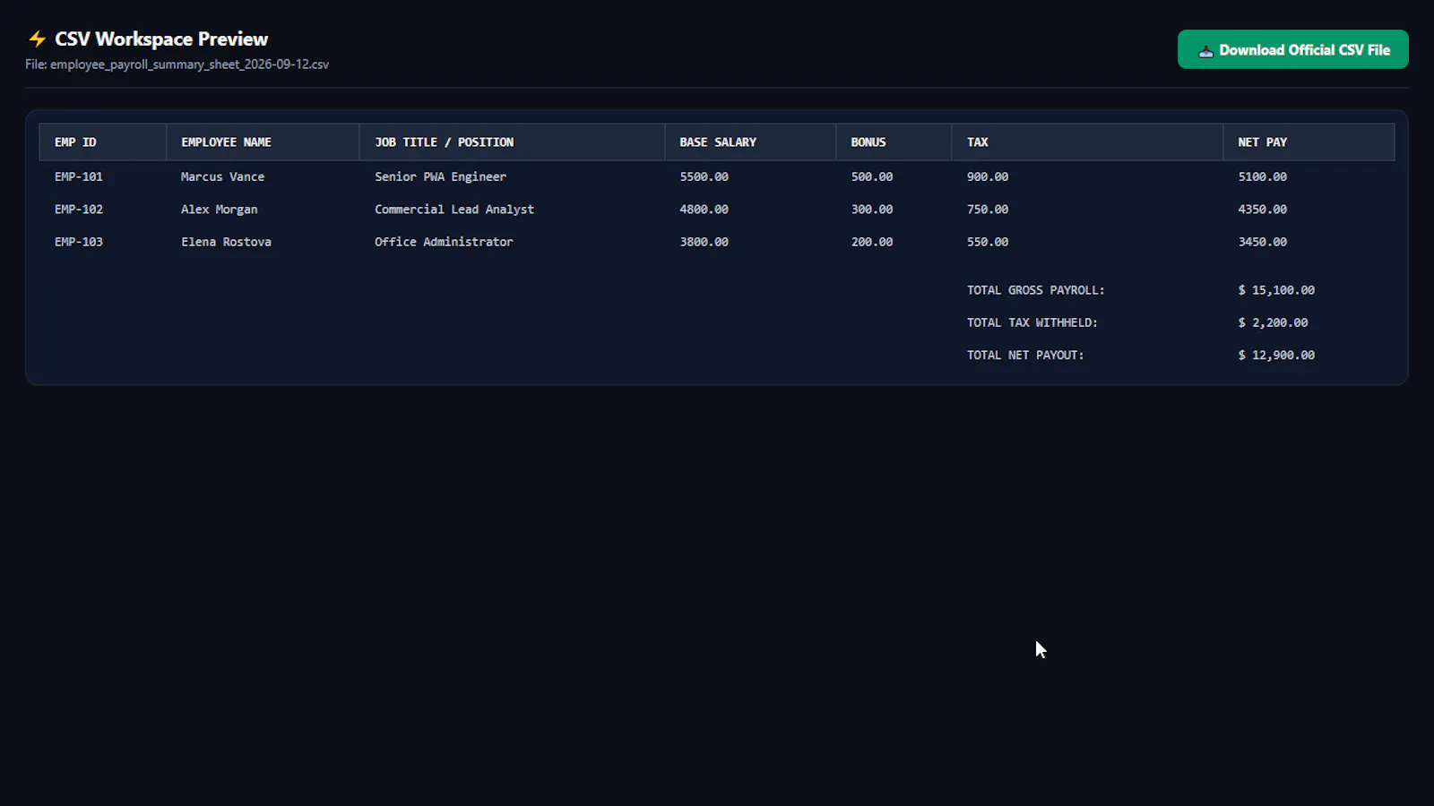Click the BONUS column header

click(x=894, y=142)
